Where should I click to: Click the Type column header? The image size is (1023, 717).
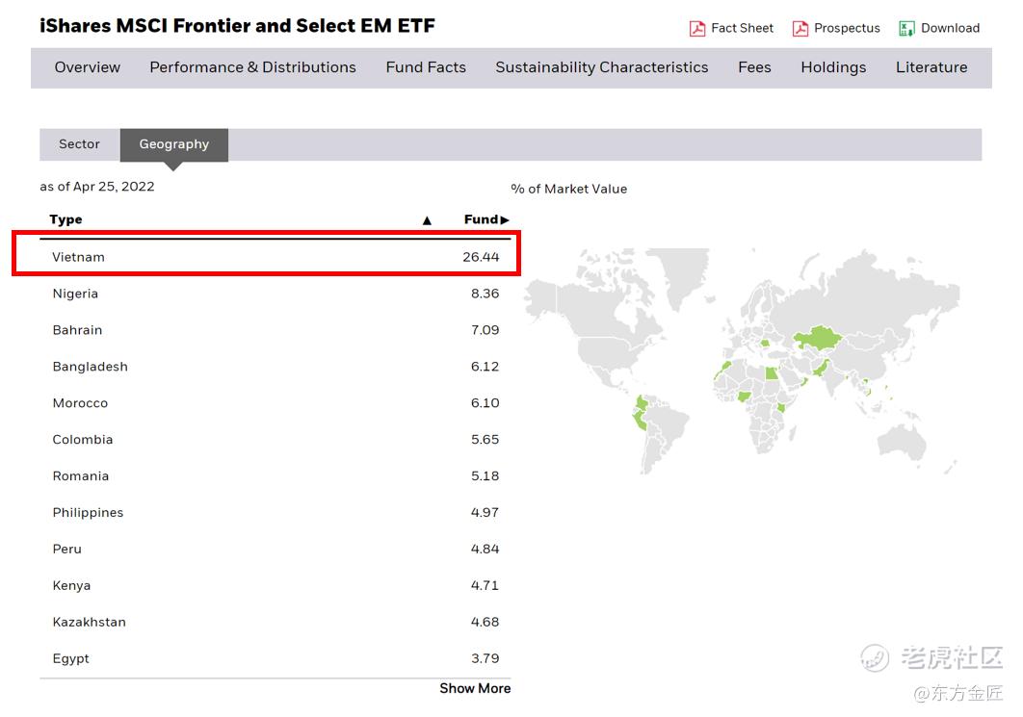pyautogui.click(x=66, y=220)
